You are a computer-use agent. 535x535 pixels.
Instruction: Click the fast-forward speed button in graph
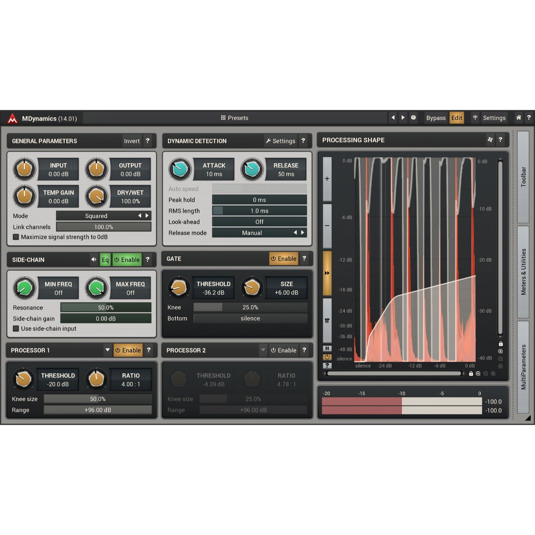tap(327, 273)
